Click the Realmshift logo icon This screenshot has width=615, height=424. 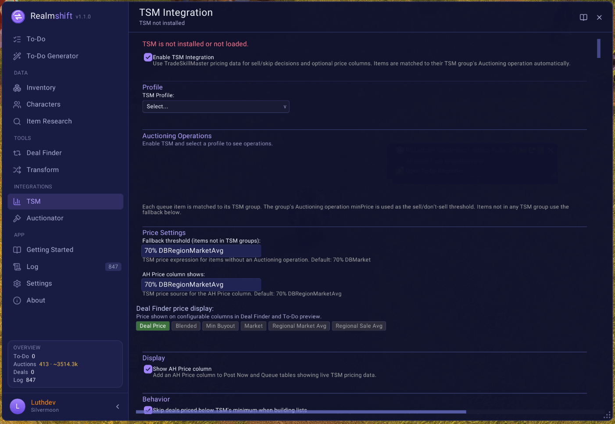click(18, 17)
